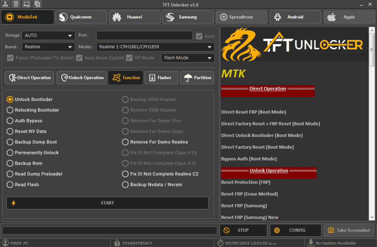The width and height of the screenshot is (377, 247).
Task: Select Backup Nvdata / Nvram option
Action: click(125, 184)
